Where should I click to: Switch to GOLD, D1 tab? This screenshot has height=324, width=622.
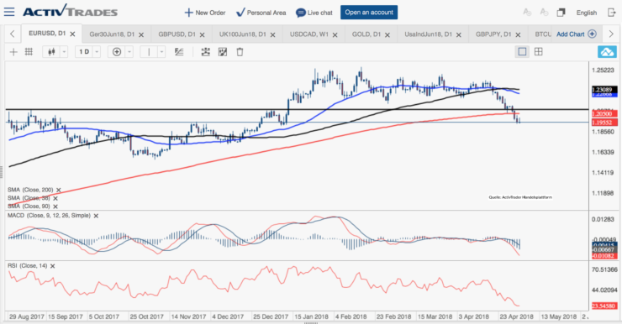[366, 34]
